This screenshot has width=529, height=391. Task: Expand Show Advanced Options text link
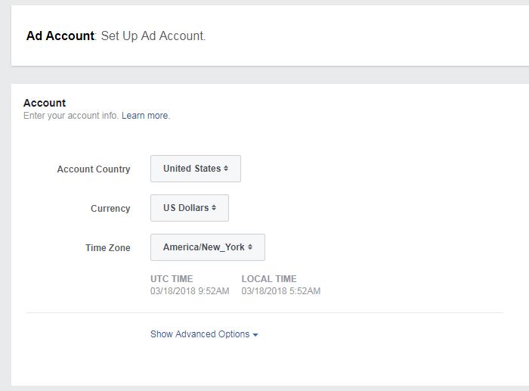click(x=200, y=334)
